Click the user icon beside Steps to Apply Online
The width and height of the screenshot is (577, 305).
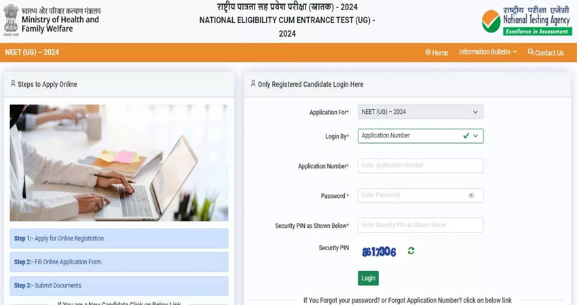[14, 83]
